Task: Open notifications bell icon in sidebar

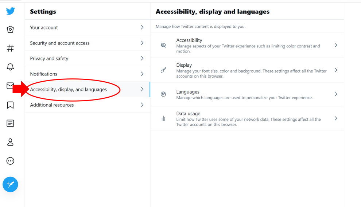Action: click(10, 67)
